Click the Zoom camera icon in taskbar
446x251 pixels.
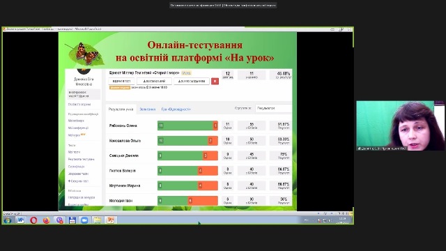[x=84, y=220]
